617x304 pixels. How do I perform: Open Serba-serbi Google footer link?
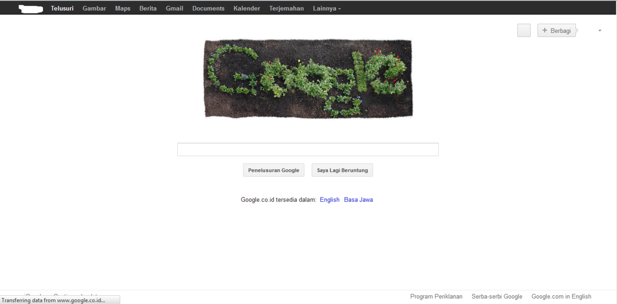pos(497,296)
